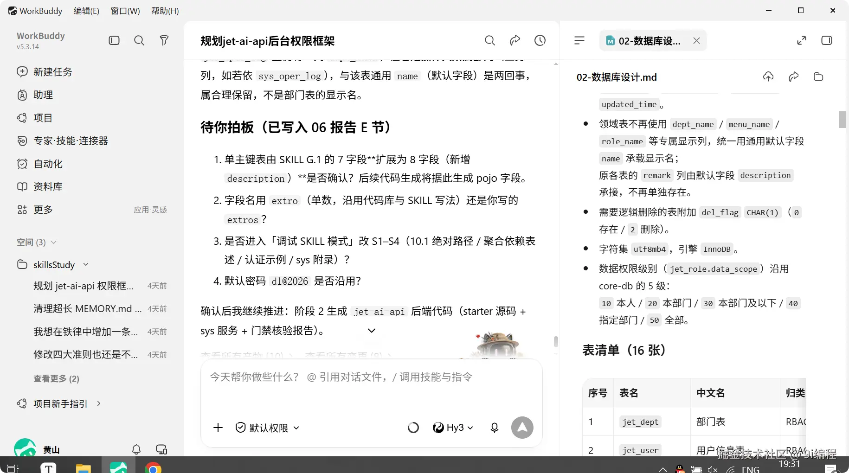The width and height of the screenshot is (849, 473).
Task: Upload 02-数据库设计.md via the cloud icon
Action: click(x=768, y=77)
